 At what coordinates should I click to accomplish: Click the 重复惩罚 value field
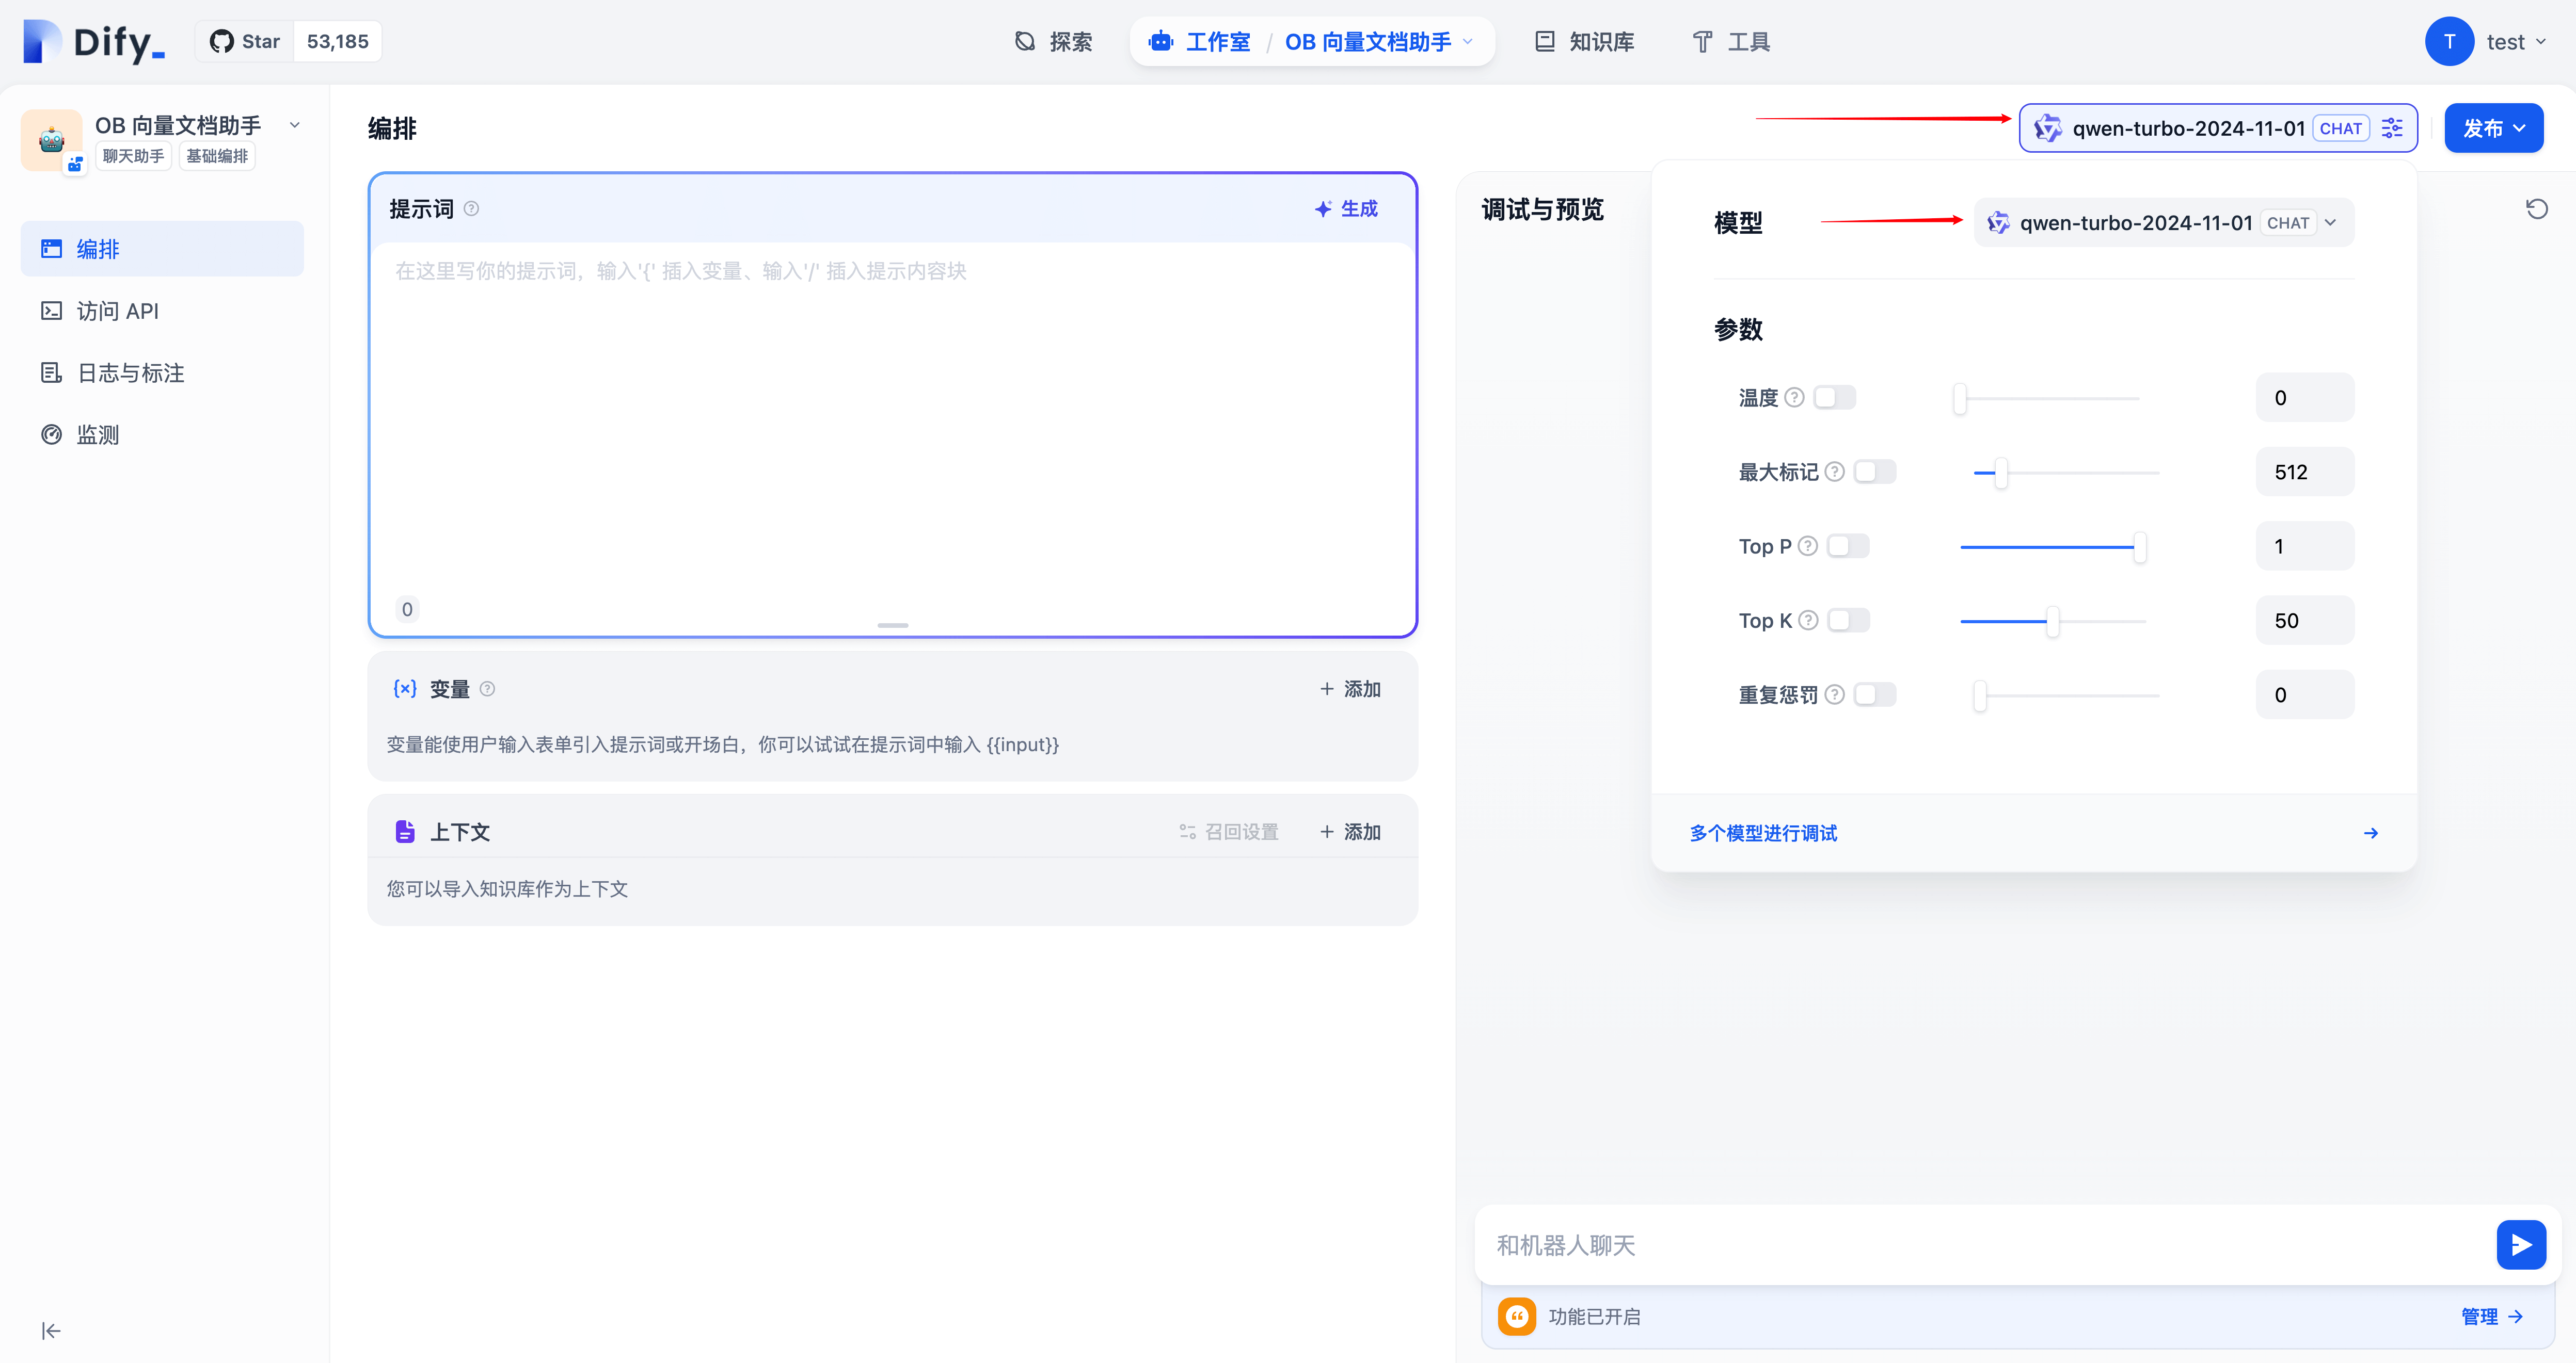[x=2304, y=694]
